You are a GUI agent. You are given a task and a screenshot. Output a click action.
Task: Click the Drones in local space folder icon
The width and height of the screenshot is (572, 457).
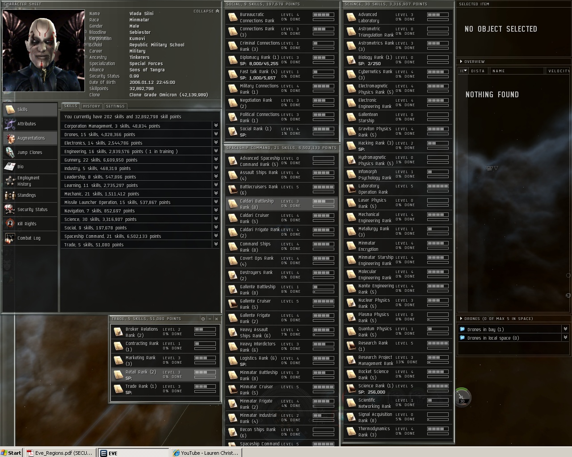462,338
